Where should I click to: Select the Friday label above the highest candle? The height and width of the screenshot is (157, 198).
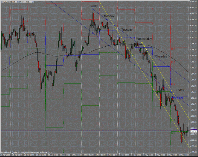(93, 6)
